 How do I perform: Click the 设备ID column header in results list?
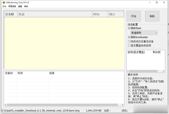[10, 73]
